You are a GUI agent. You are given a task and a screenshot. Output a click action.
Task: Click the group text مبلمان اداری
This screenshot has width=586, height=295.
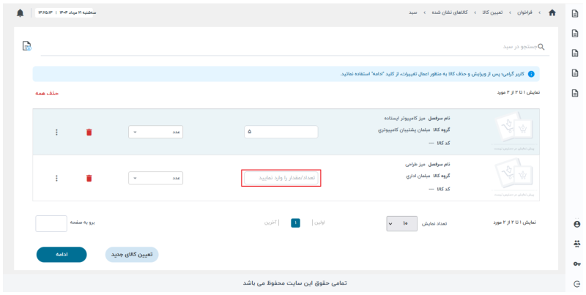[x=418, y=176]
